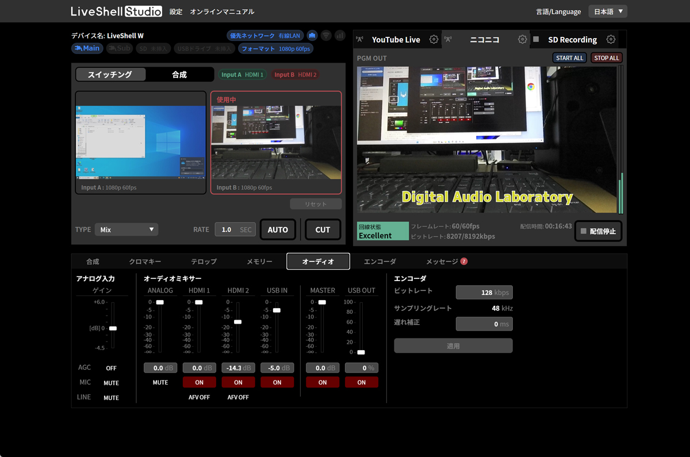Click the AUTO transition button

[278, 229]
